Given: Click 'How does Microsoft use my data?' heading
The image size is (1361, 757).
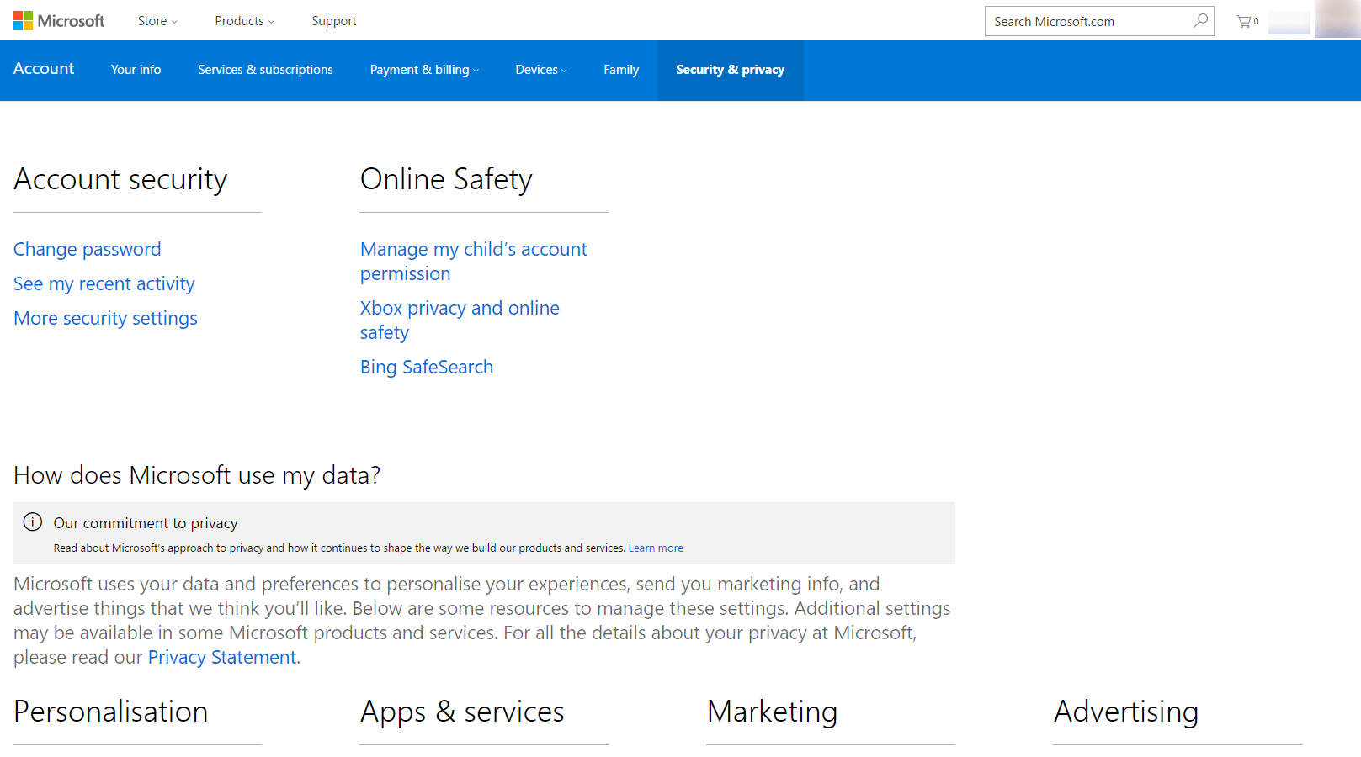Looking at the screenshot, I should [x=197, y=475].
